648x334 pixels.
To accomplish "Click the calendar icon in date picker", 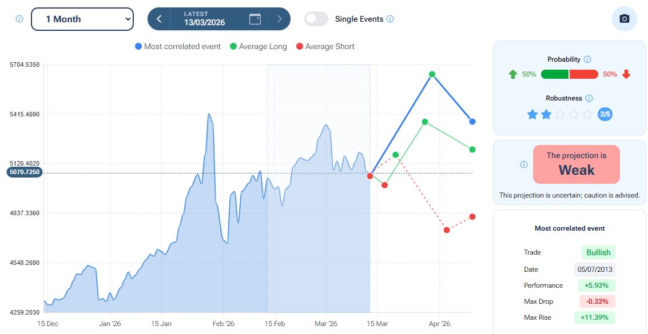I will tap(255, 19).
